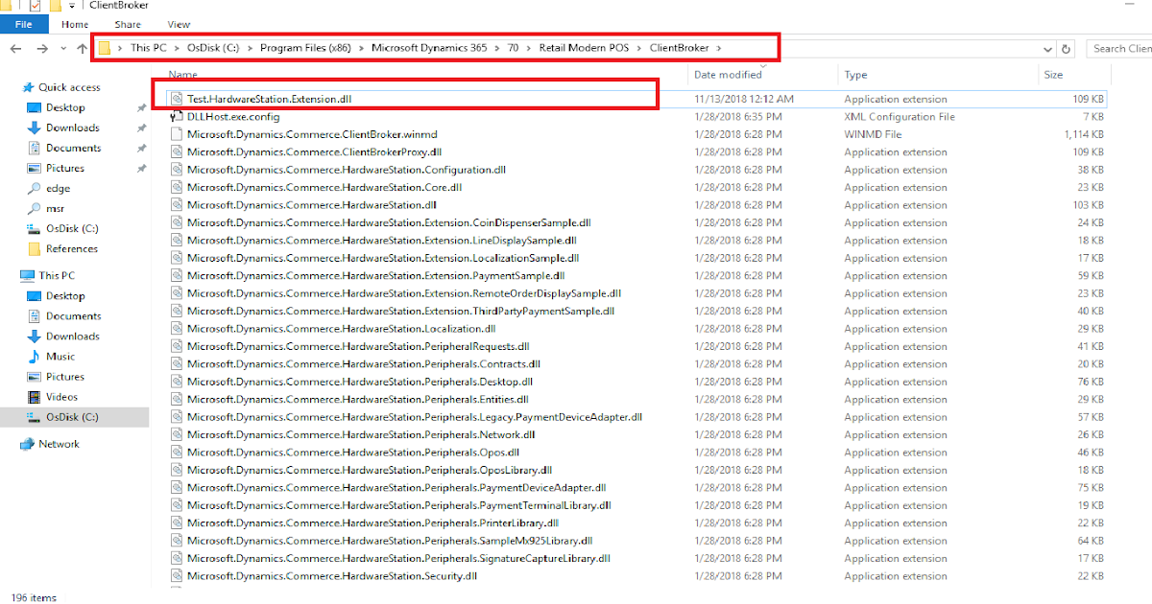Select HardwareStation.Security.dll file

coord(332,575)
